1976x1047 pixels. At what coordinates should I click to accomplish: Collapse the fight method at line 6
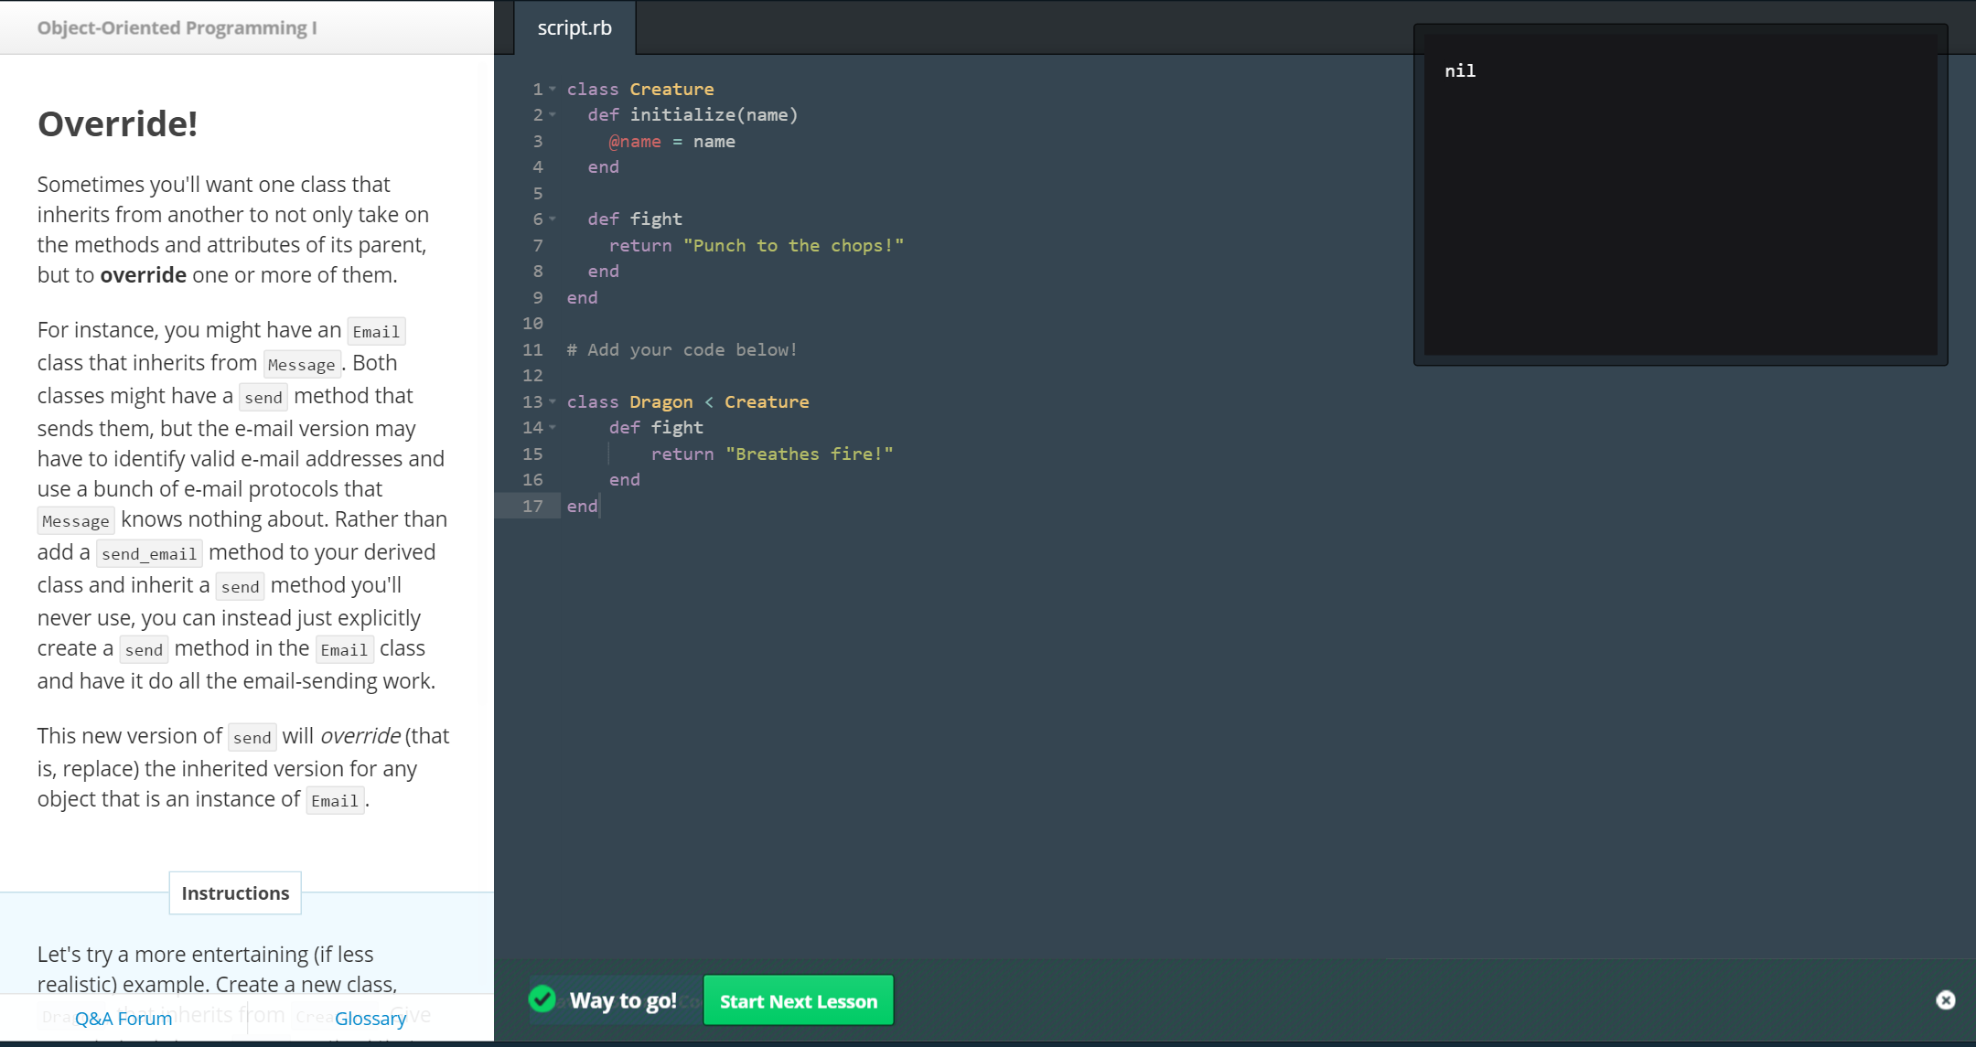click(553, 219)
